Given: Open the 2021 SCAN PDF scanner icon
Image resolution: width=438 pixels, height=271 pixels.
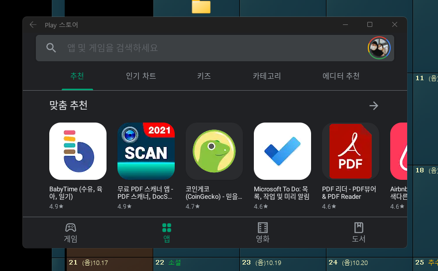Looking at the screenshot, I should 146,151.
